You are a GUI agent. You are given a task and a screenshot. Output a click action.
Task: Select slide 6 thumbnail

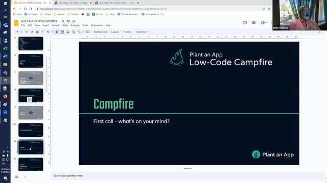point(31,61)
